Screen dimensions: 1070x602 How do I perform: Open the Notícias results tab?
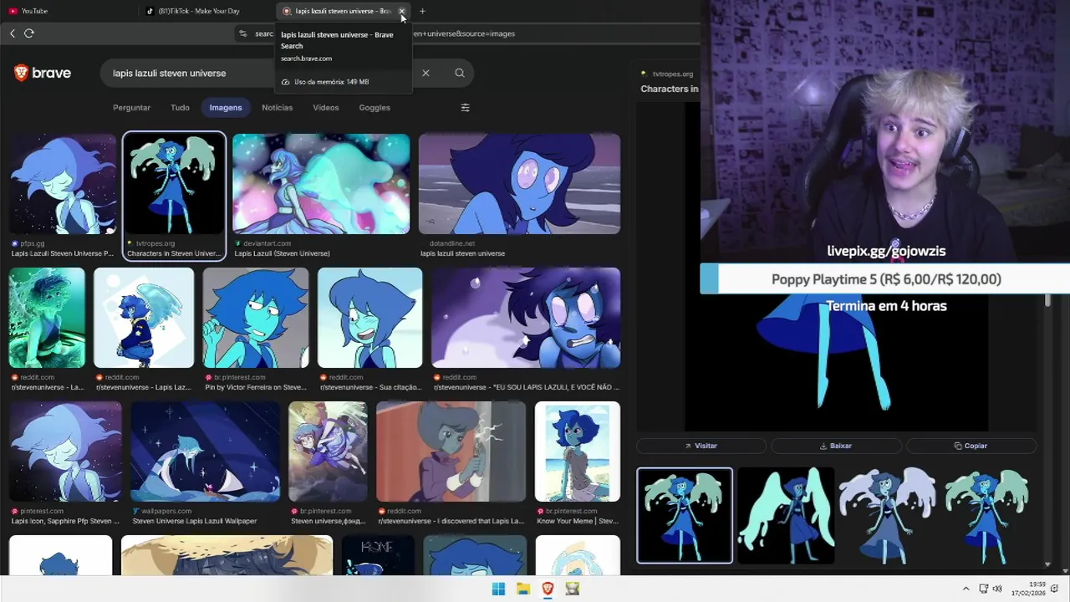tap(278, 108)
